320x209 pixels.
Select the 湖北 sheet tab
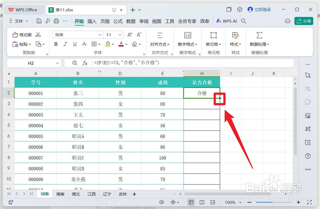click(76, 194)
